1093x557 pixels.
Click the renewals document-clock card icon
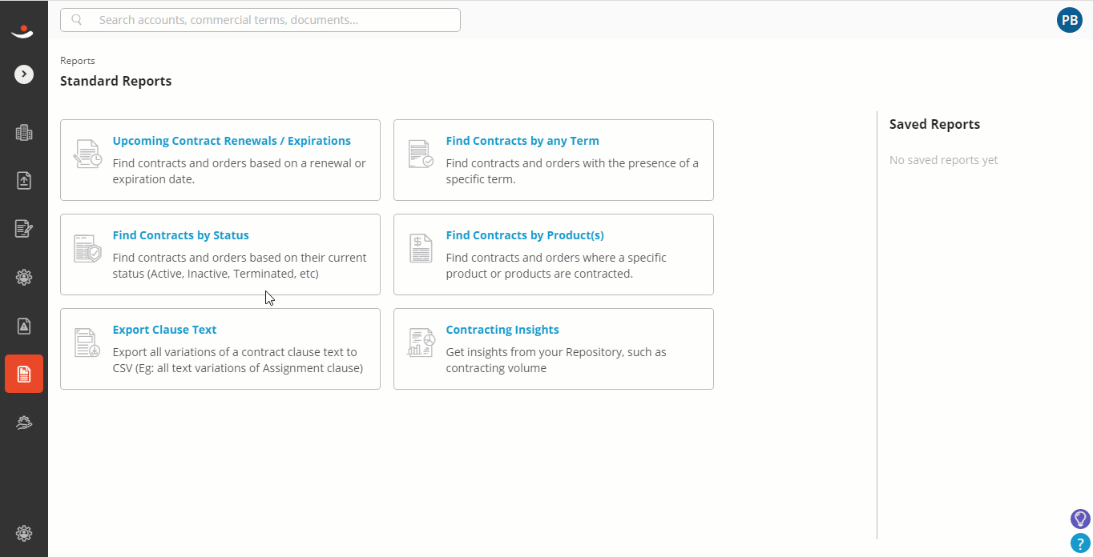tap(87, 154)
